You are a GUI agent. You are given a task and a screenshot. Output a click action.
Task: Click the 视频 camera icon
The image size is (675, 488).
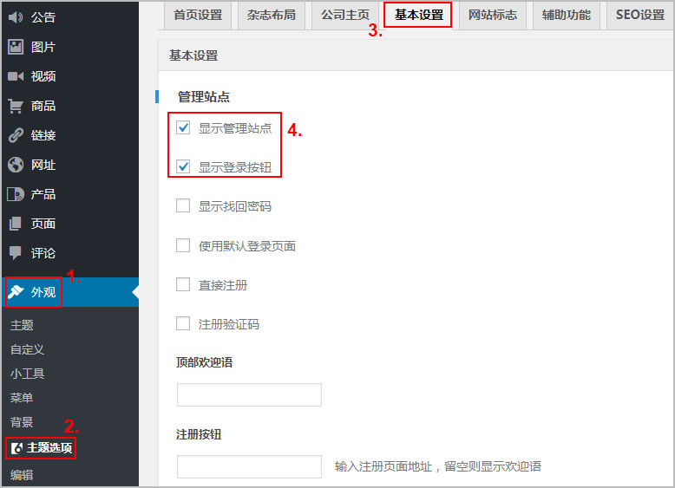16,76
